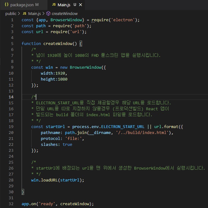Click app.on on line 32
This screenshot has width=208, height=208.
pos(29,204)
